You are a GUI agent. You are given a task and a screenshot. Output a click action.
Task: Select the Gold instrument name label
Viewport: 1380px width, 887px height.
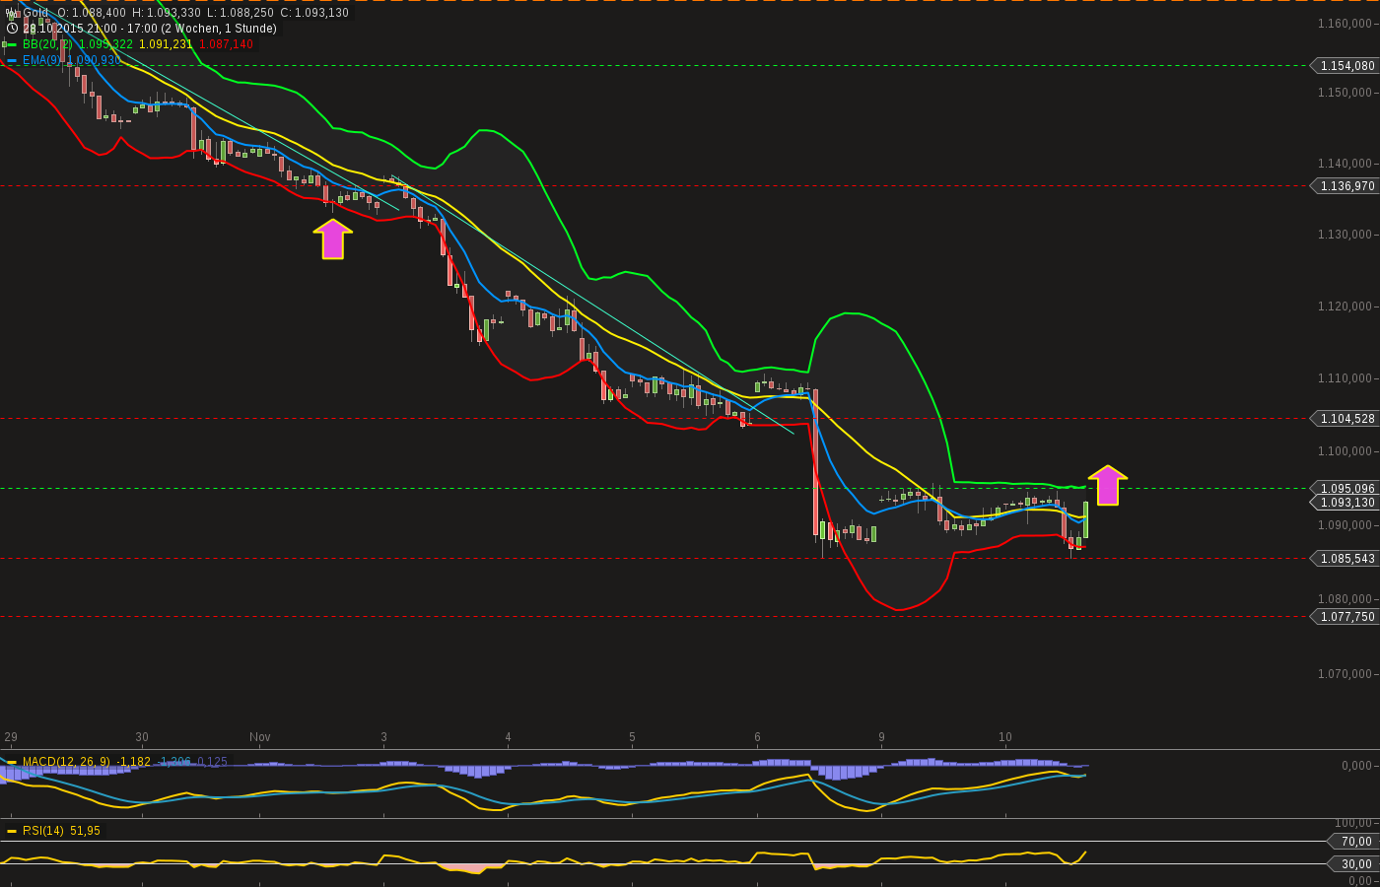35,13
